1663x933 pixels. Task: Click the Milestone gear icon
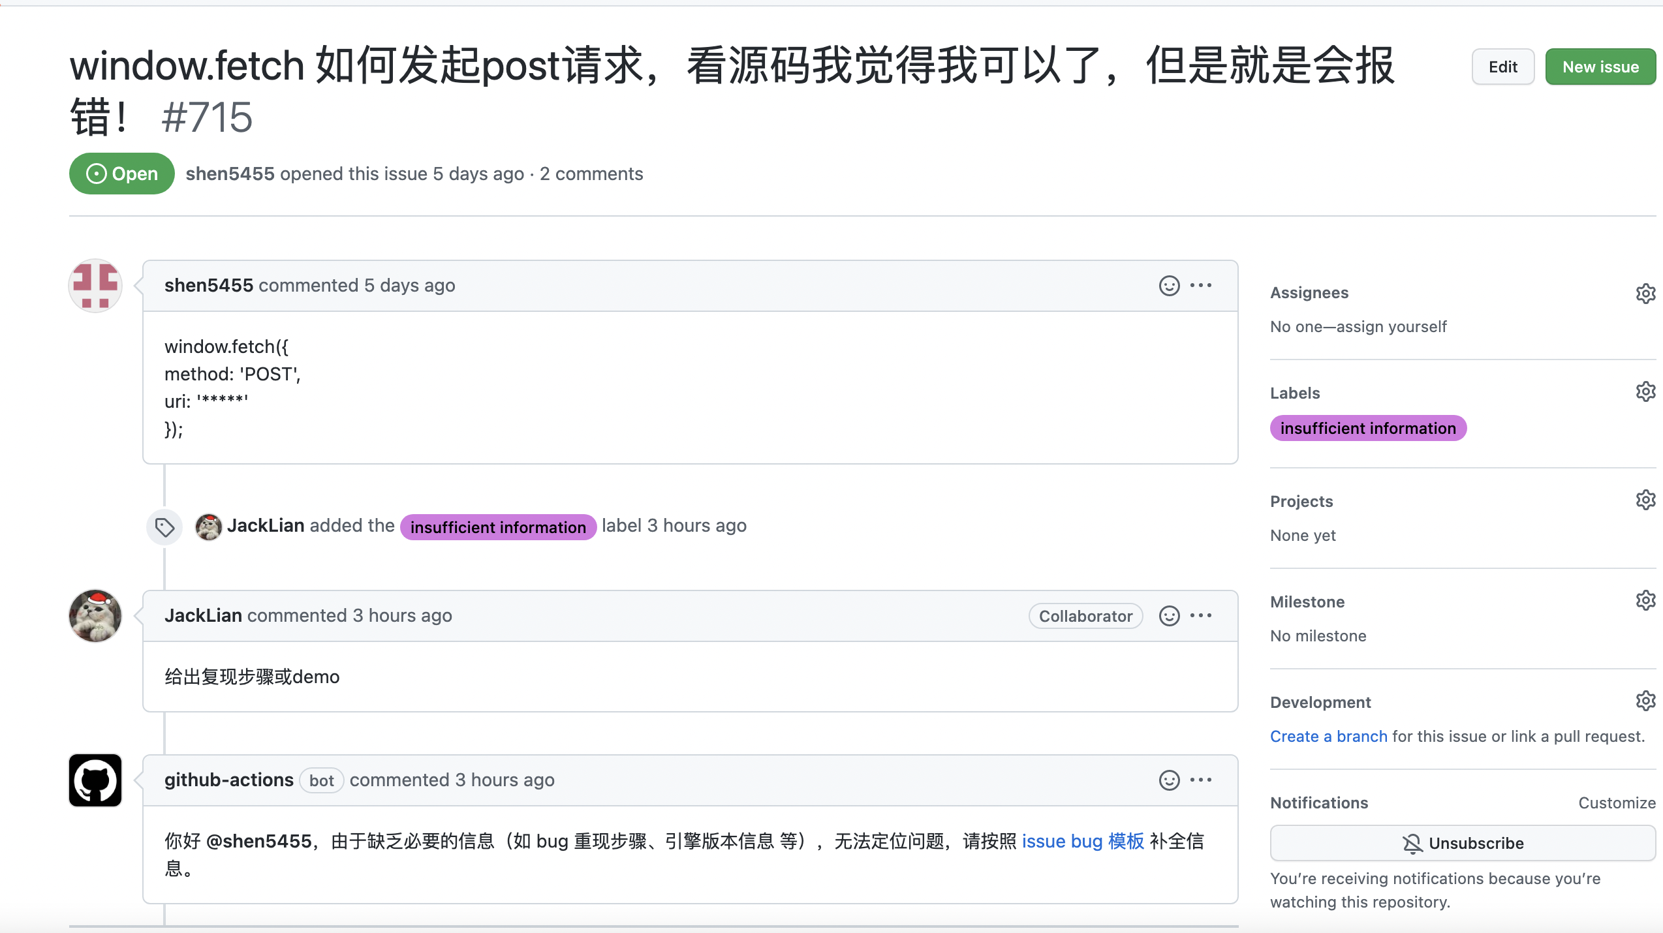pos(1645,601)
